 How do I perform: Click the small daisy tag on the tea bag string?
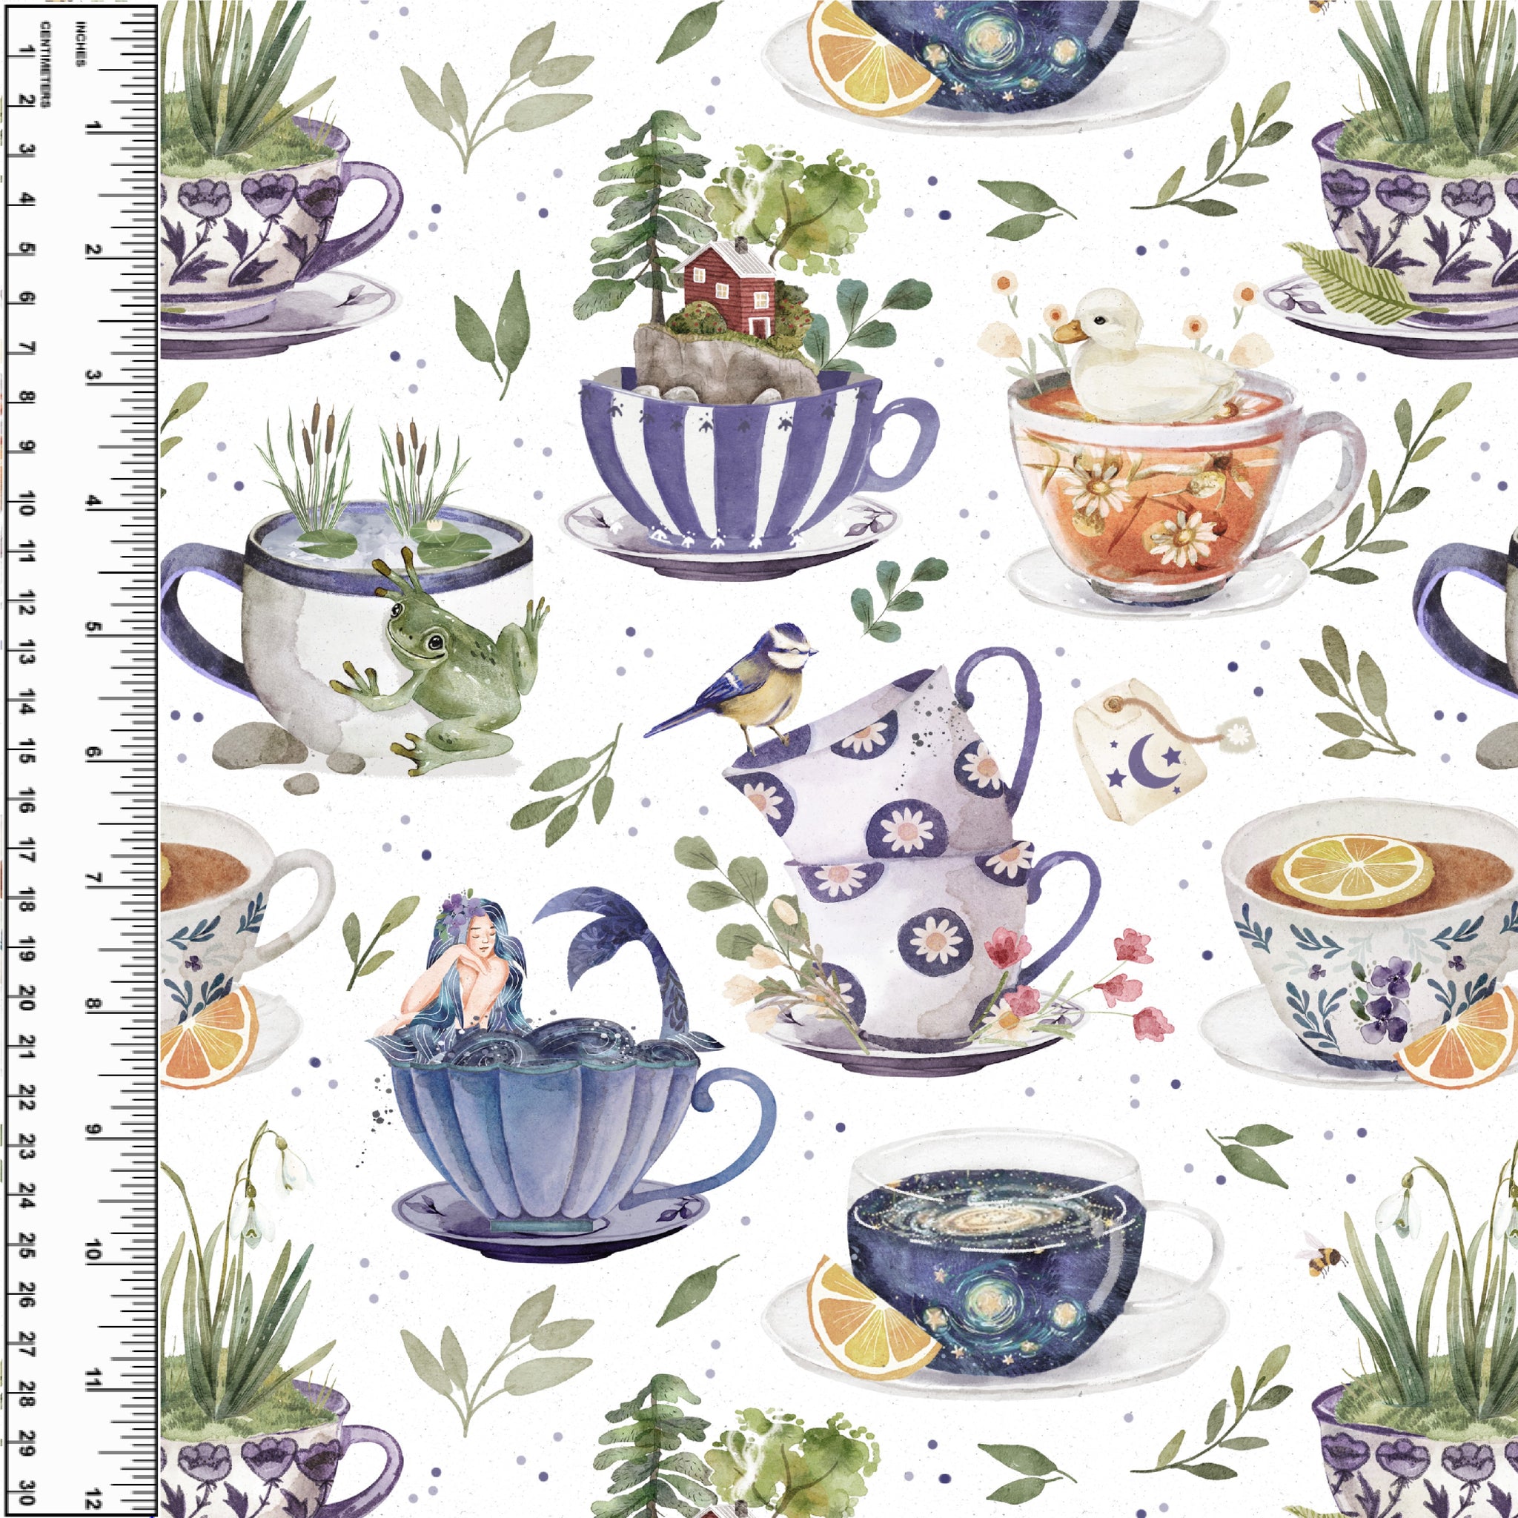[1239, 733]
